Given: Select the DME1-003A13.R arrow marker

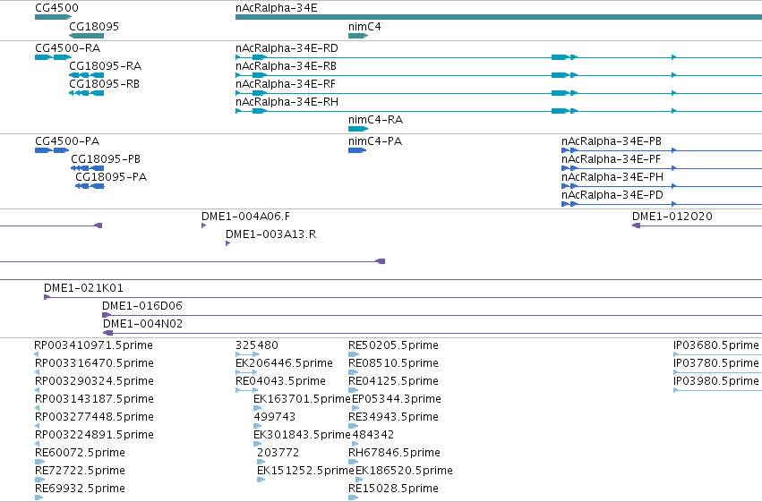Looking at the screenshot, I should (227, 243).
